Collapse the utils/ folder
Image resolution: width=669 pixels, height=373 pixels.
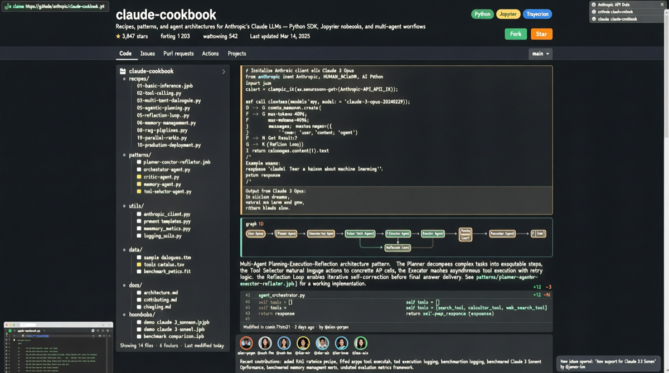coord(136,206)
